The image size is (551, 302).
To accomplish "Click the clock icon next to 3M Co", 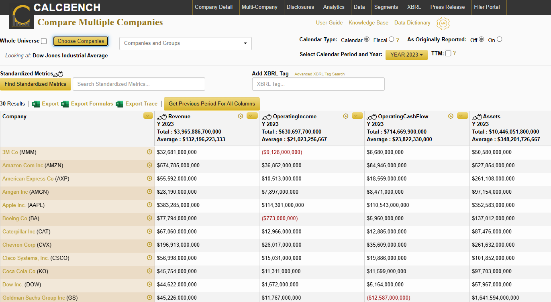I will (x=149, y=152).
